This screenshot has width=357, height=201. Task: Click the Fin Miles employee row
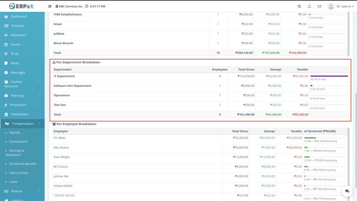(x=60, y=138)
